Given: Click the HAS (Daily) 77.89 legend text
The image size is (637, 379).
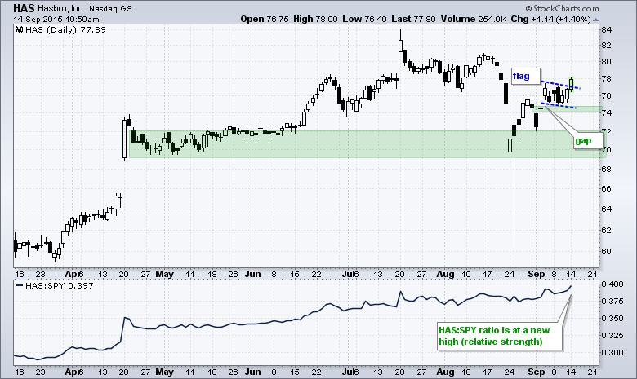Looking at the screenshot, I should pos(65,29).
